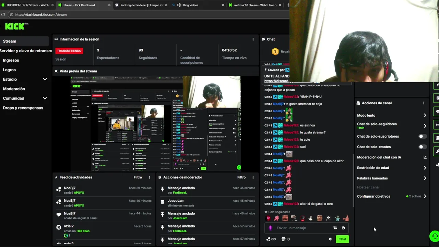Select Stream in the sidebar
This screenshot has width=439, height=247.
(24, 41)
